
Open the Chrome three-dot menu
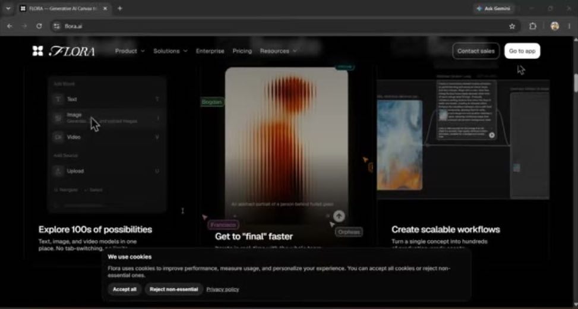570,26
